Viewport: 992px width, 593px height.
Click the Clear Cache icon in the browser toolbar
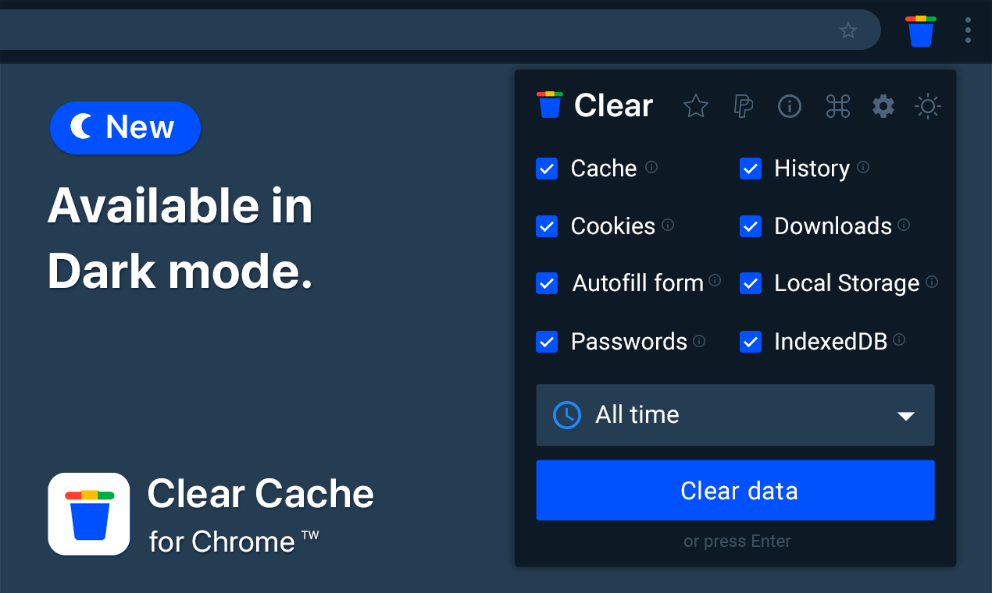tap(920, 30)
